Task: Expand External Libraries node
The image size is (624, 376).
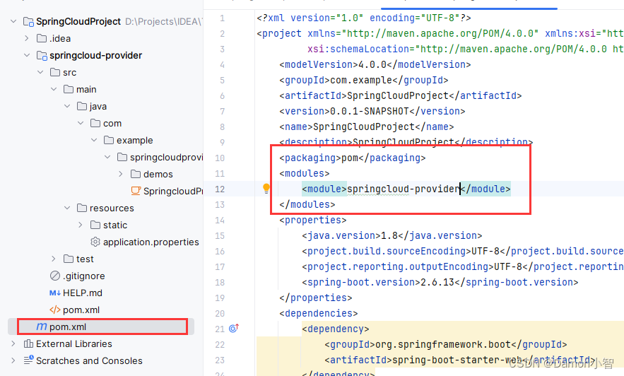Action: point(13,343)
